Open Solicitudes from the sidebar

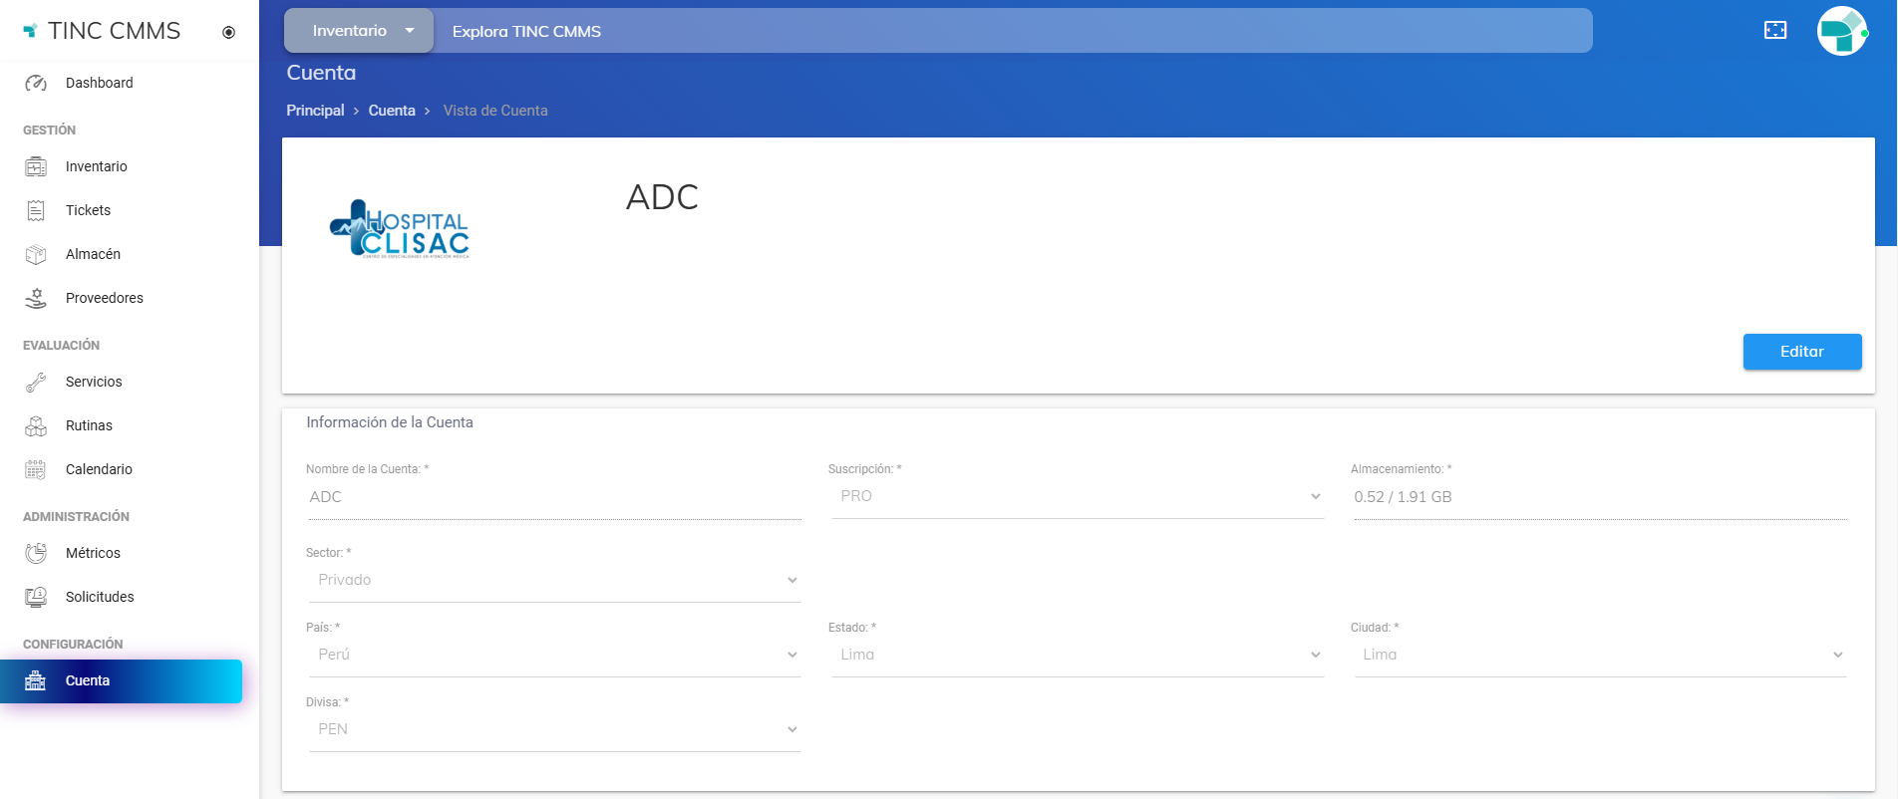coord(100,597)
